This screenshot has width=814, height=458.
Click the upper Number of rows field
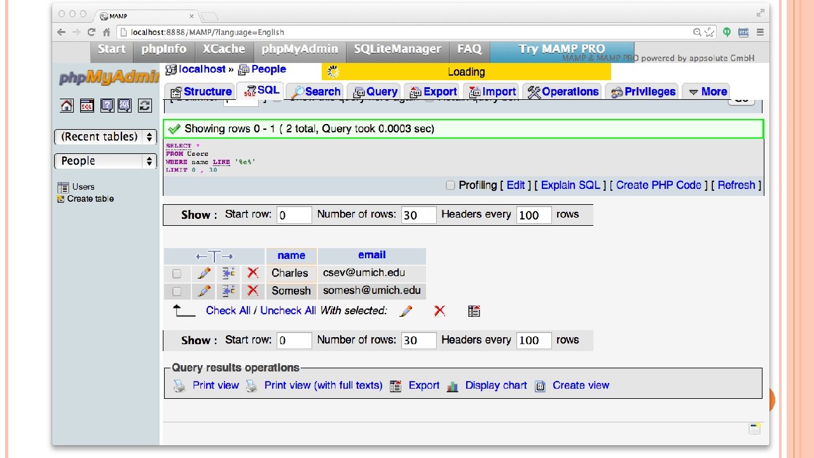[x=419, y=215]
